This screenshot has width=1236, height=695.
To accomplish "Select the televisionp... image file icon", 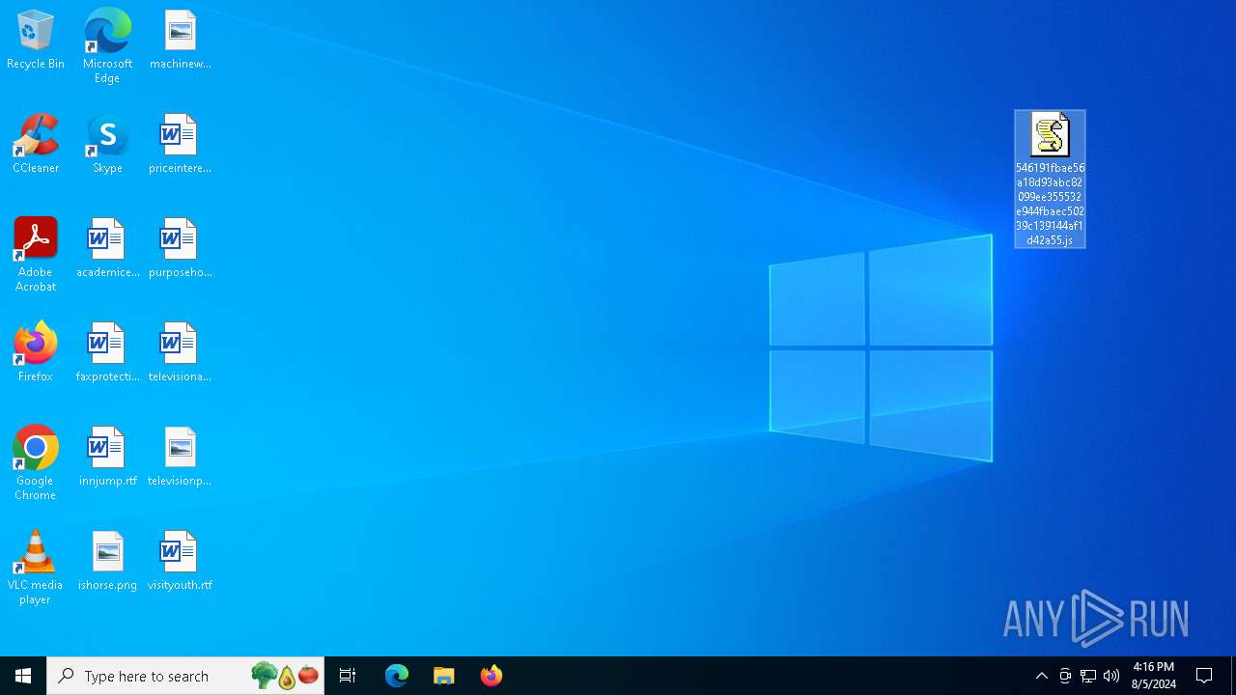I will tap(180, 458).
